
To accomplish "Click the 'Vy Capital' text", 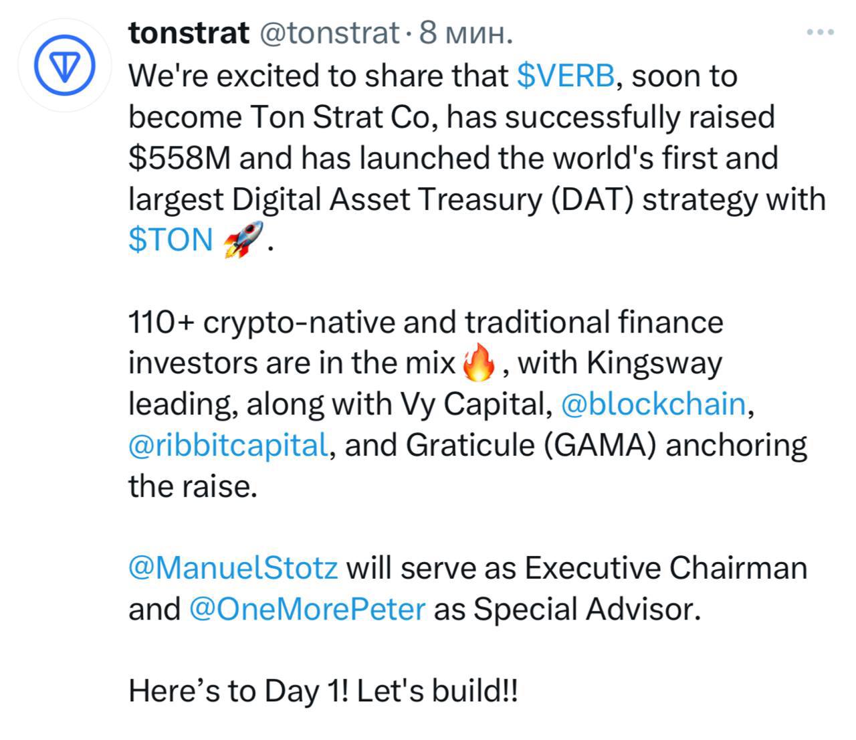I will [x=475, y=404].
